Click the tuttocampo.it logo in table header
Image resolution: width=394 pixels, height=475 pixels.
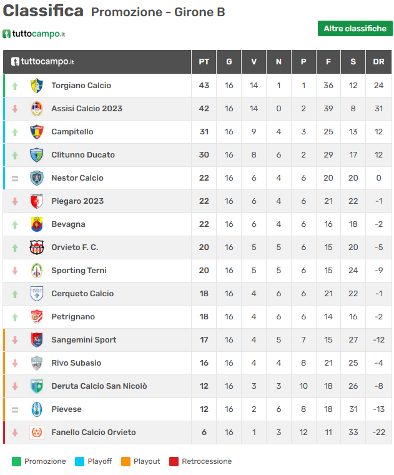click(x=42, y=62)
